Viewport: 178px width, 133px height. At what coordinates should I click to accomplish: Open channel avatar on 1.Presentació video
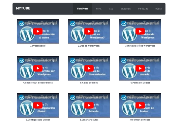click(21, 24)
